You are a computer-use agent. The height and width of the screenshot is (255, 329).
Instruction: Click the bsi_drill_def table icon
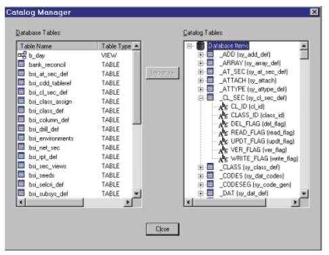[21, 129]
